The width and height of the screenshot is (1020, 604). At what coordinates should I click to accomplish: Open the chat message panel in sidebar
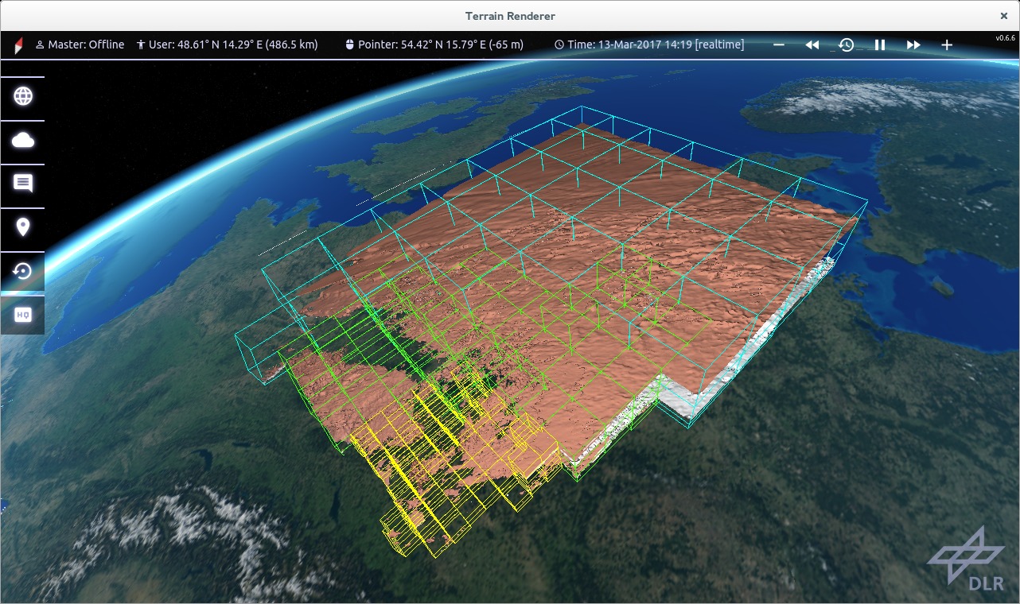(23, 184)
